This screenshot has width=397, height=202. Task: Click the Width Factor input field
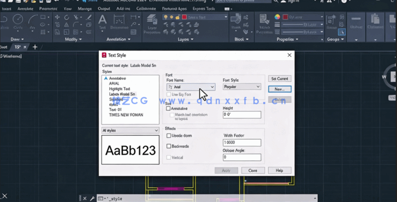click(x=242, y=142)
